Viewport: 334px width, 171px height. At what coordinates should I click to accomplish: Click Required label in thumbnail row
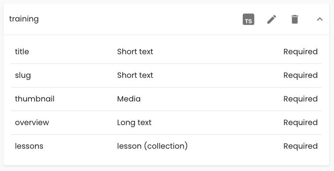tap(300, 99)
